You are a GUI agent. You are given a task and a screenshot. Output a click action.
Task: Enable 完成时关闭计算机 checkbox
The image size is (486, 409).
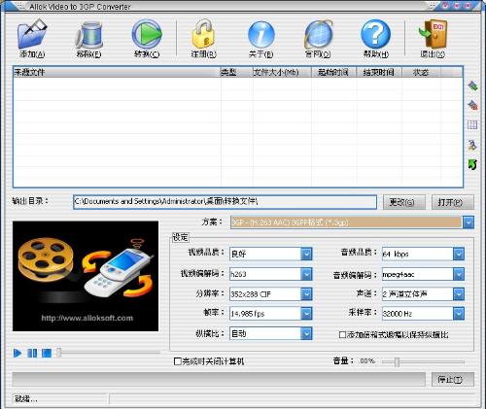(178, 361)
